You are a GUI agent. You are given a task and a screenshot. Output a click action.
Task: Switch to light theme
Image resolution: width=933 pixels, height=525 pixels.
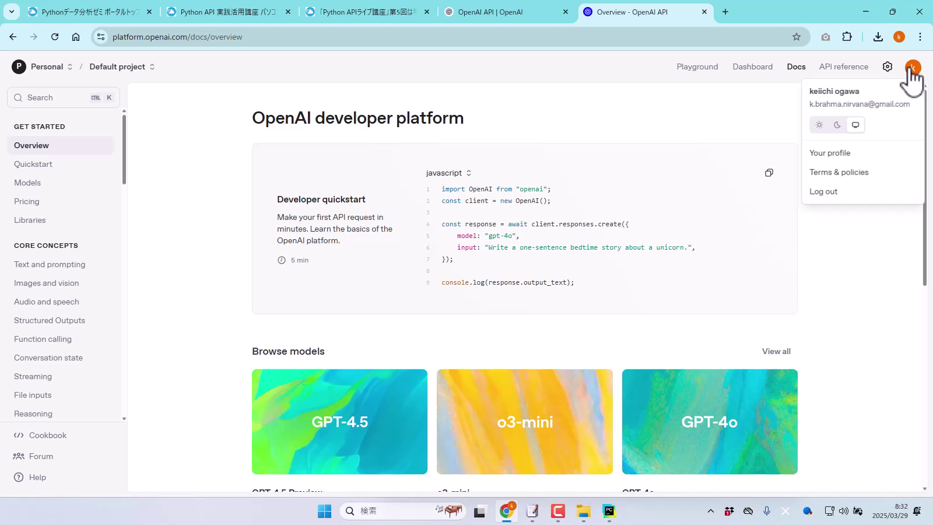pyautogui.click(x=819, y=125)
